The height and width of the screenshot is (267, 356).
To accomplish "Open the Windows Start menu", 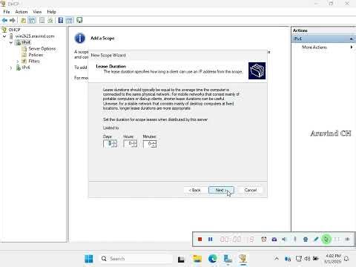I will [89, 259].
